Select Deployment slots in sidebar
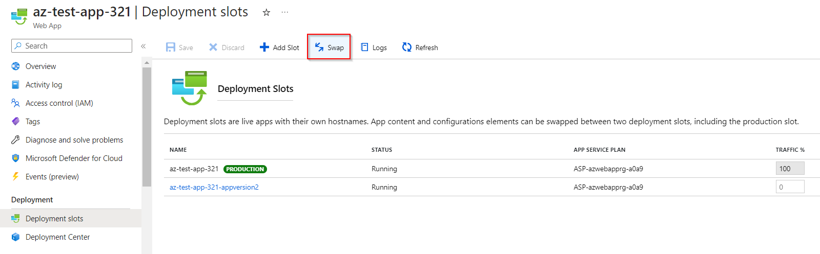Image resolution: width=820 pixels, height=254 pixels. click(71, 219)
